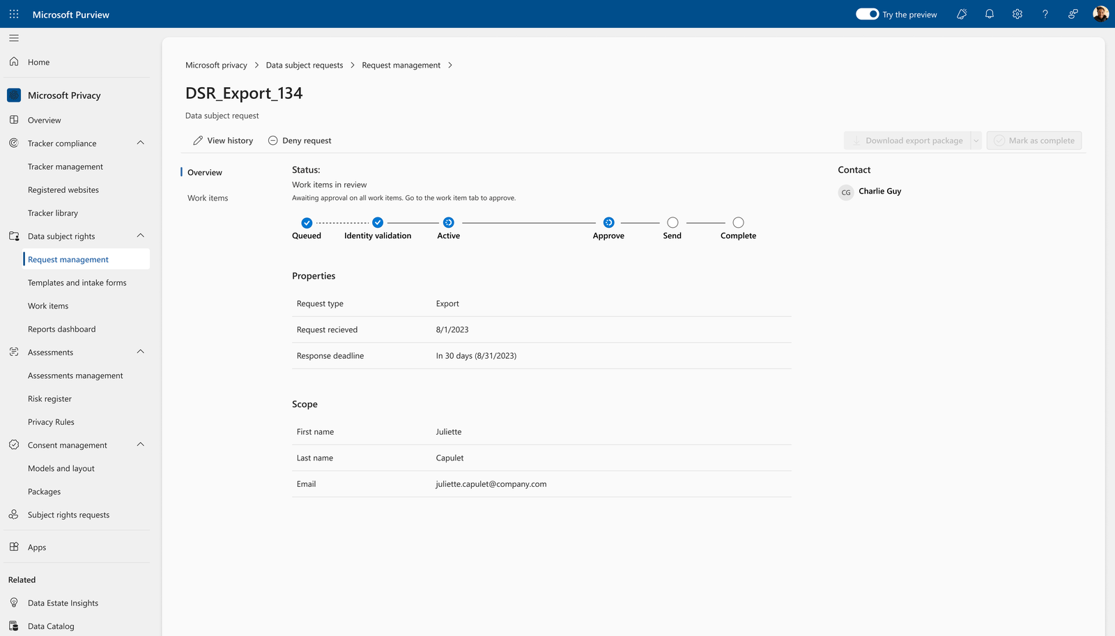1115x636 pixels.
Task: Open the Download export package dropdown arrow
Action: [x=976, y=141]
